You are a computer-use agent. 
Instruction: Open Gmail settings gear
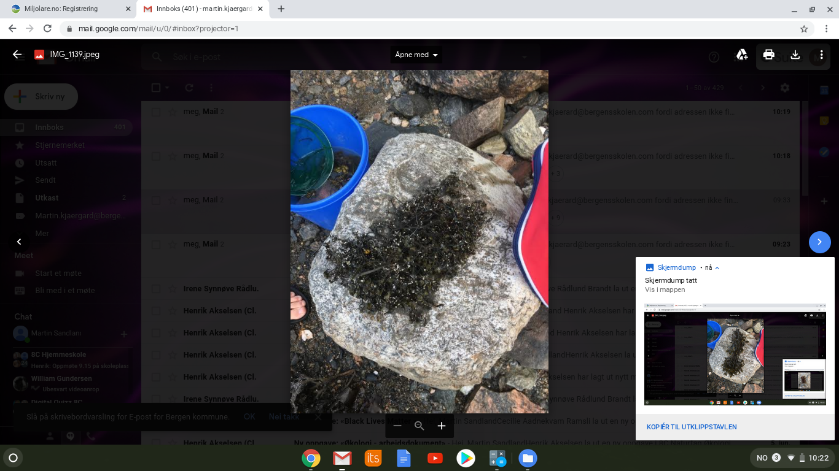click(784, 88)
